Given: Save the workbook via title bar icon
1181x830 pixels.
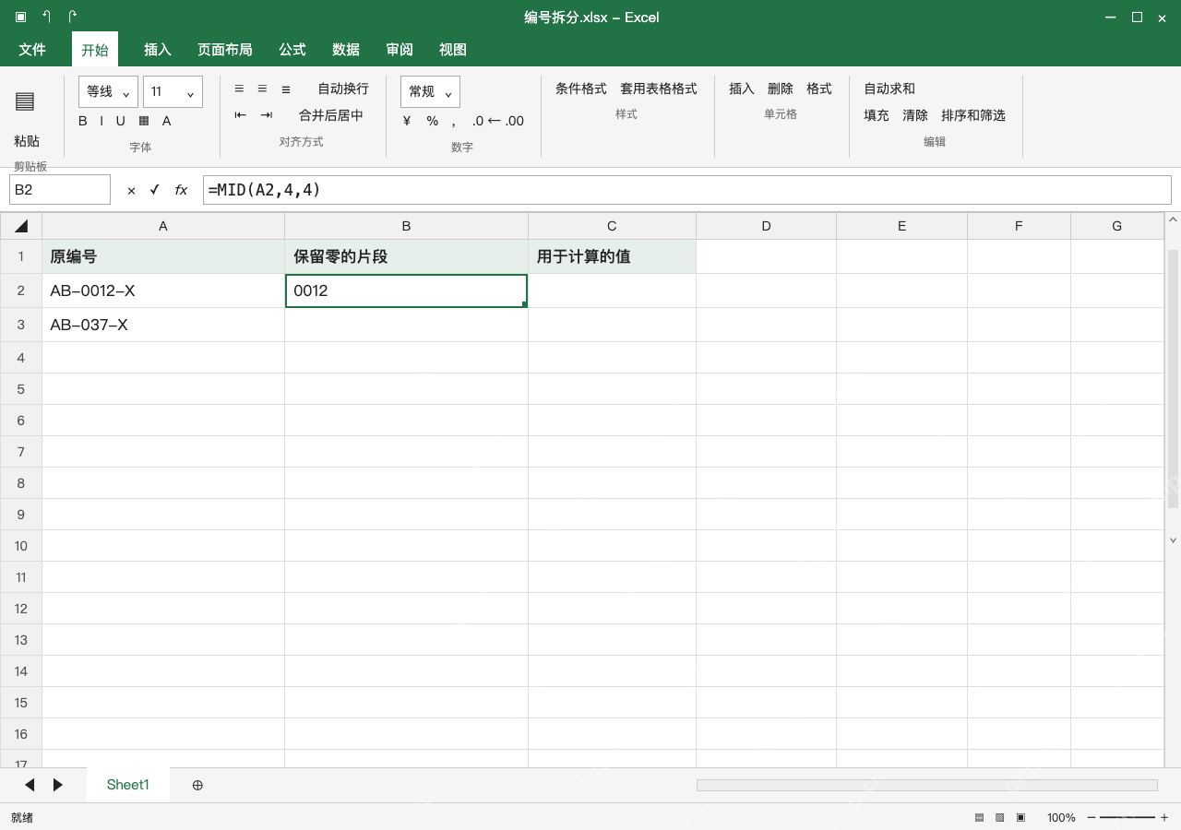Looking at the screenshot, I should point(20,17).
